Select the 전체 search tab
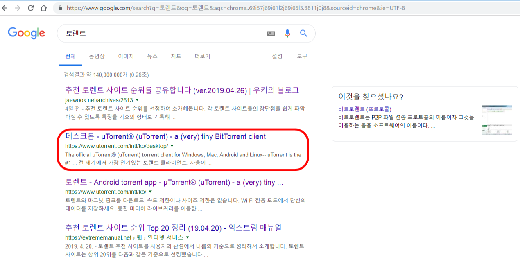 point(70,56)
